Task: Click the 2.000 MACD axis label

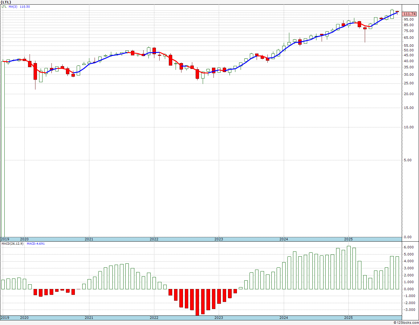Action: pos(408,275)
